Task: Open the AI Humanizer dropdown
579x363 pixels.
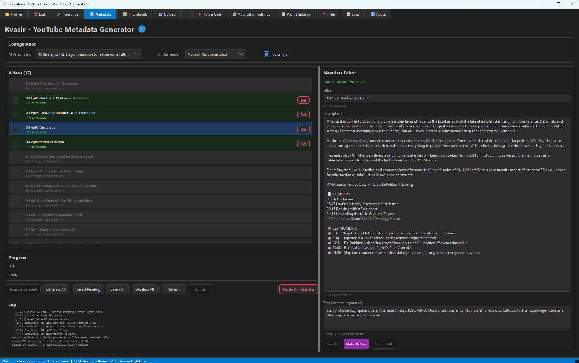Action: point(215,54)
